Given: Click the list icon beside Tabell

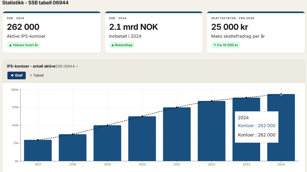Looking at the screenshot, I should point(31,75).
